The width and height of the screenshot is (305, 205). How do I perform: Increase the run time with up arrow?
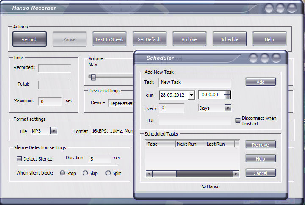click(227, 92)
